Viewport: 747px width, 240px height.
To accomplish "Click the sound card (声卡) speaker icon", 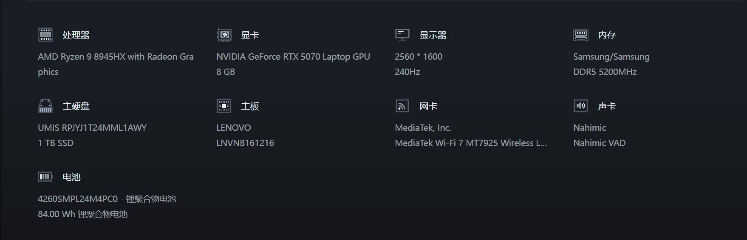I will (581, 106).
